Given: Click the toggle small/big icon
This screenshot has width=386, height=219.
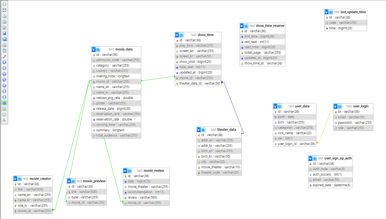Looking at the screenshot, I should point(4,97).
